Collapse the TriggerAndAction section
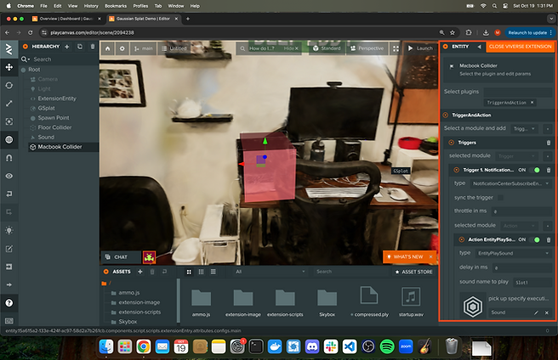Viewport: 558px width, 360px height. point(445,114)
